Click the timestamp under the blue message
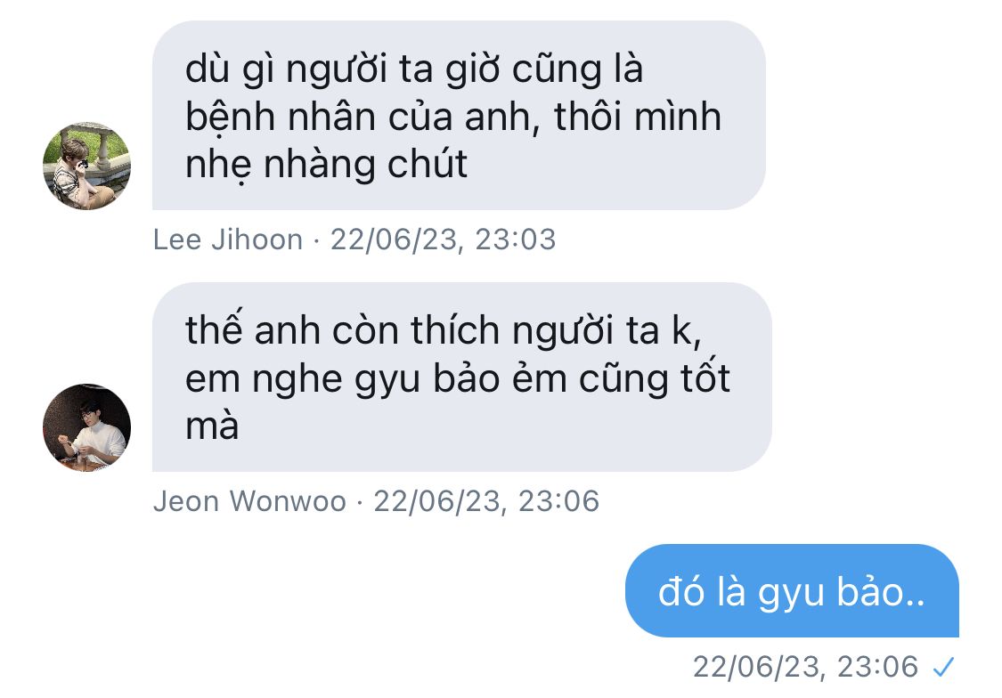 click(x=805, y=668)
